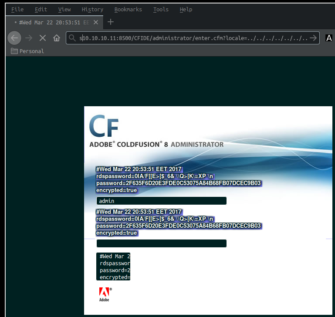The height and width of the screenshot is (317, 335).
Task: Go back to the previous page
Action: pos(14,38)
